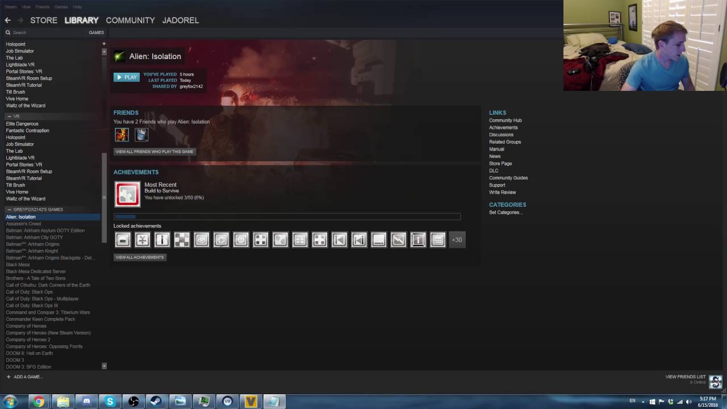Screen dimensions: 727x409
Task: Switch to the STORE tab
Action: 44,20
